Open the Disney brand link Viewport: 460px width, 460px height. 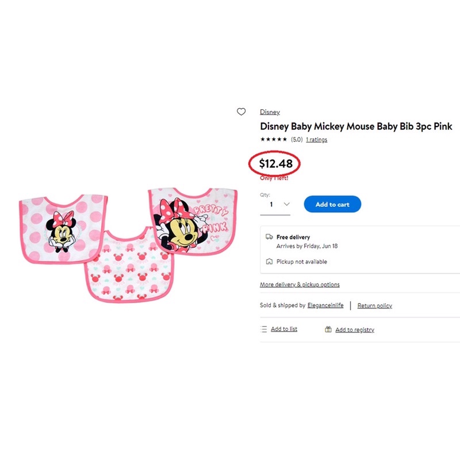270,112
